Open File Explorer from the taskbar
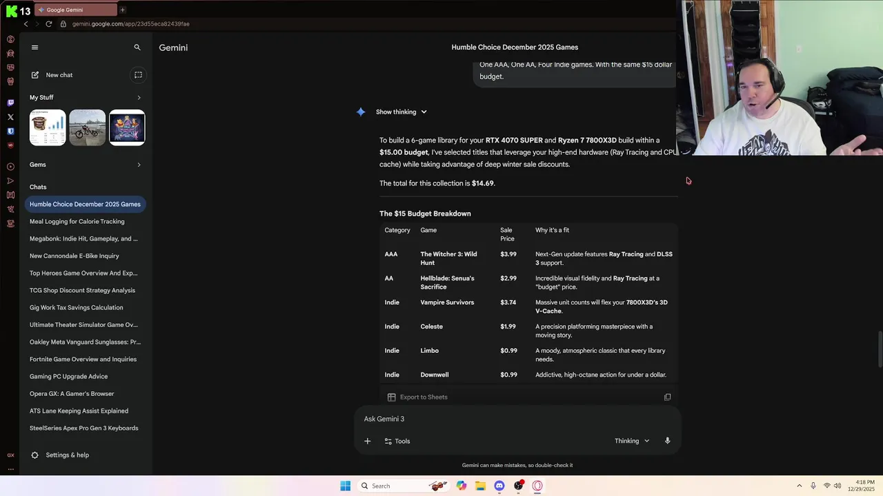The height and width of the screenshot is (496, 883). pos(480,486)
